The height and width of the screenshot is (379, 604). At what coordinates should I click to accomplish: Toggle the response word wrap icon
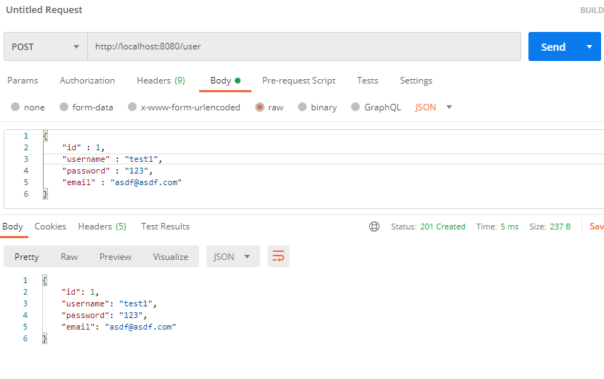(x=278, y=256)
